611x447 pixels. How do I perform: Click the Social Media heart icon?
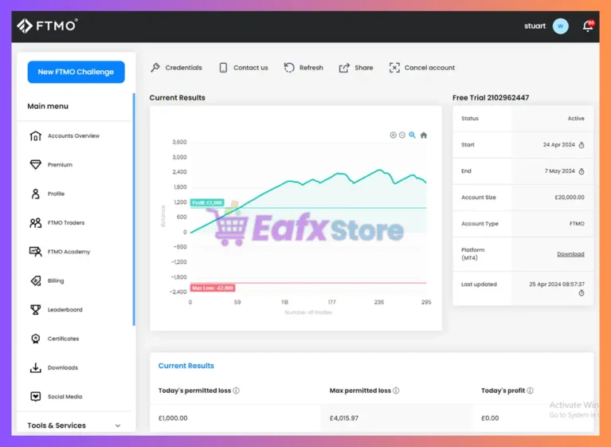[36, 396]
